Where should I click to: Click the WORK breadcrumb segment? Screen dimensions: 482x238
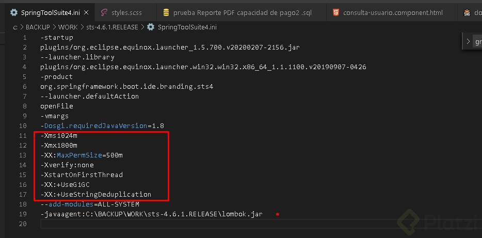(x=68, y=27)
